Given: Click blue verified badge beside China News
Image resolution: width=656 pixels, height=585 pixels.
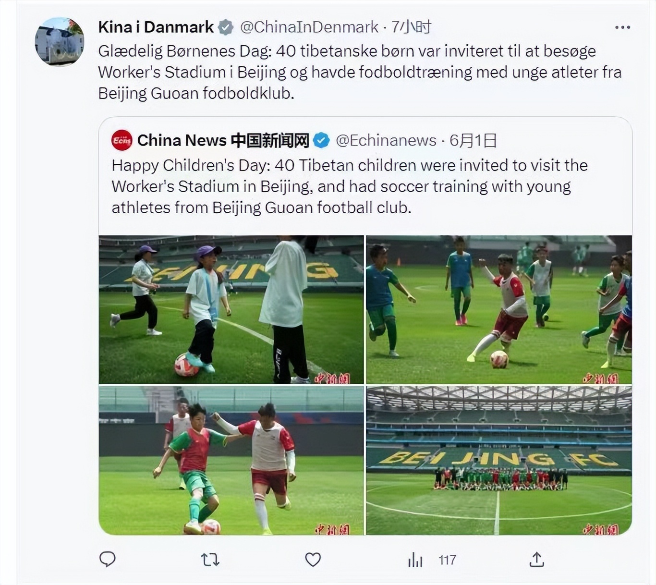Looking at the screenshot, I should pyautogui.click(x=321, y=140).
